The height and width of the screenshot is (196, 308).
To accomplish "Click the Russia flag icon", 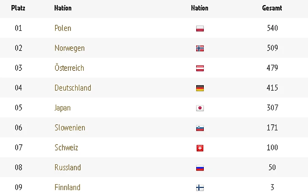I will coord(200,168).
